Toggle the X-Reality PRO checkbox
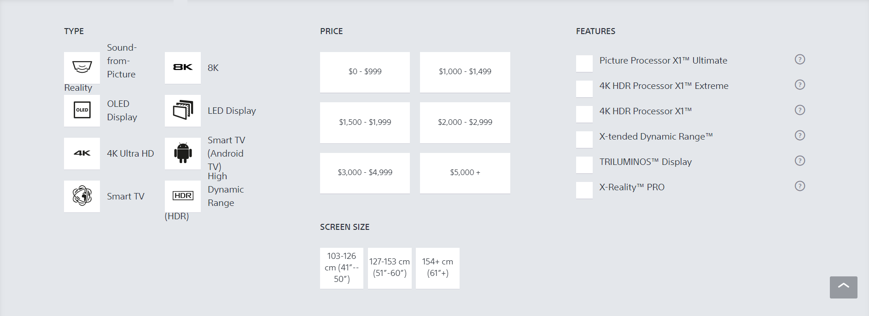The image size is (869, 316). [584, 190]
